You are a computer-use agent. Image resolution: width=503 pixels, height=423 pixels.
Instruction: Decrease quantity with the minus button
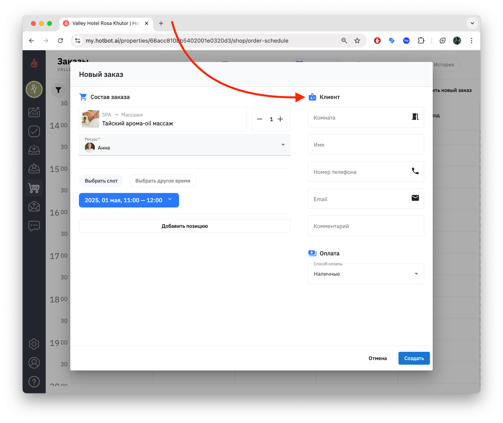click(x=260, y=119)
